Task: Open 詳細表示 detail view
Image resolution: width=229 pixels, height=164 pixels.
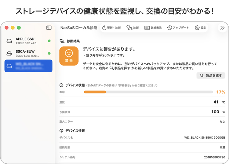Action: pyautogui.click(x=153, y=28)
